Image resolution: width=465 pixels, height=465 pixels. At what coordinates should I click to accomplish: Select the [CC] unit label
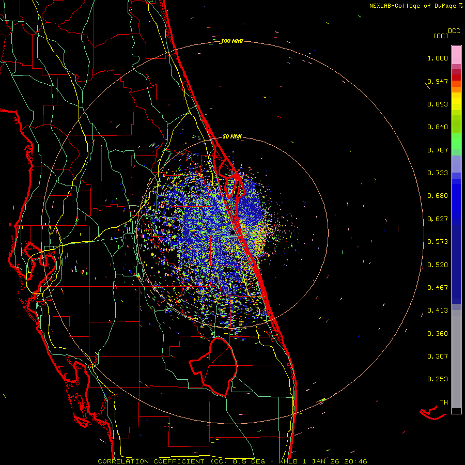pyautogui.click(x=441, y=36)
